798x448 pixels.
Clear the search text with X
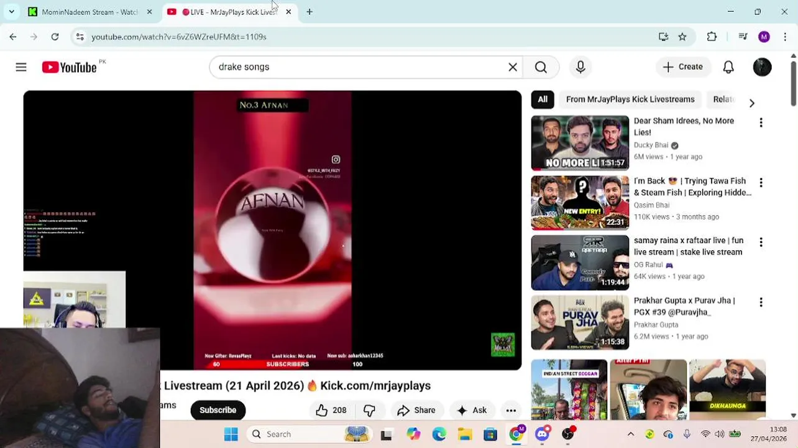tap(513, 67)
